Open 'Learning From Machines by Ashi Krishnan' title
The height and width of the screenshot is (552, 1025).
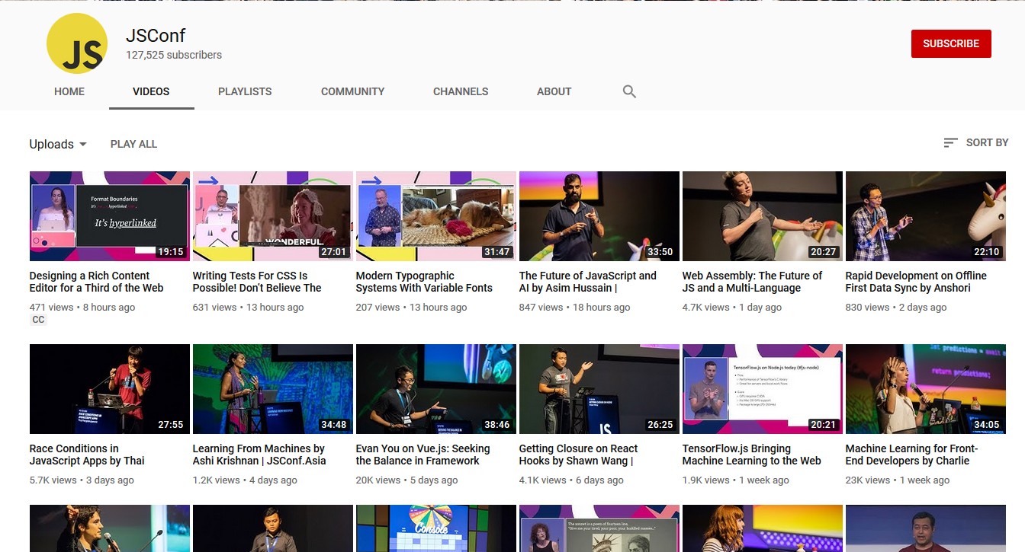[259, 455]
